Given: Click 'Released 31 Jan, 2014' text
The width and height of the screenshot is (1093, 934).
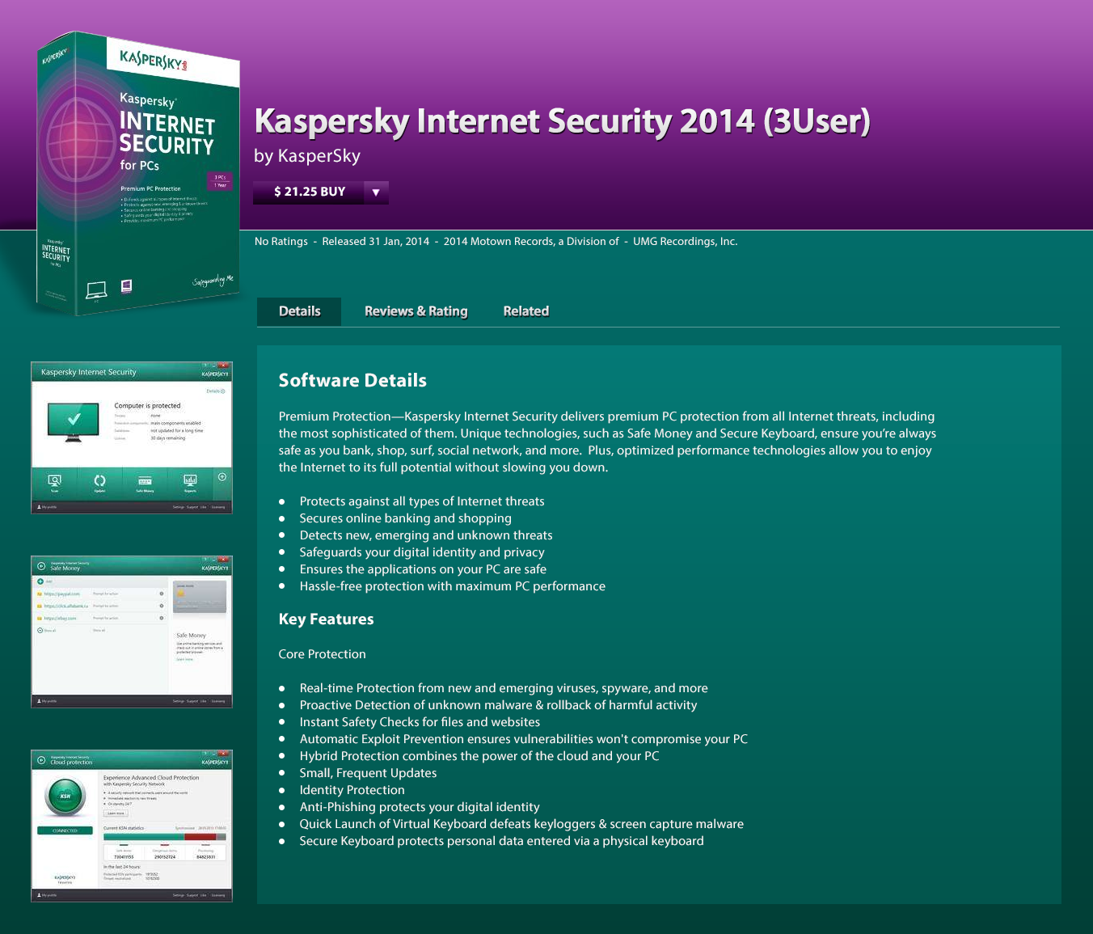Looking at the screenshot, I should point(376,241).
